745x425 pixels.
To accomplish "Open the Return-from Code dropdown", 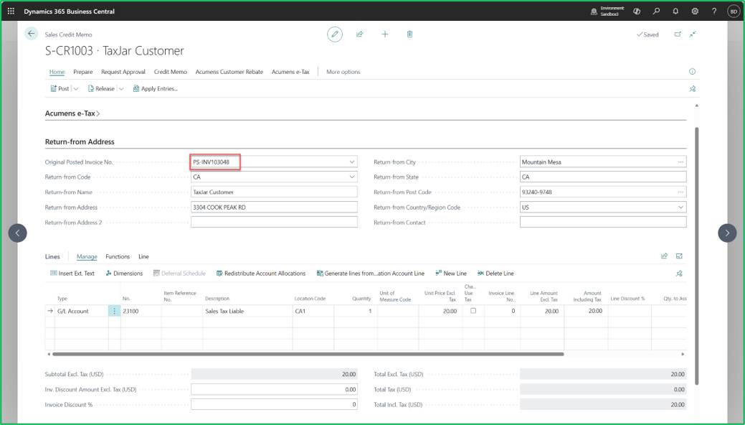I will click(x=352, y=177).
